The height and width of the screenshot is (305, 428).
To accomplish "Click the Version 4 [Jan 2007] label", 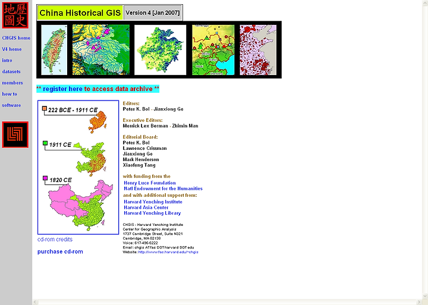I will (153, 13).
